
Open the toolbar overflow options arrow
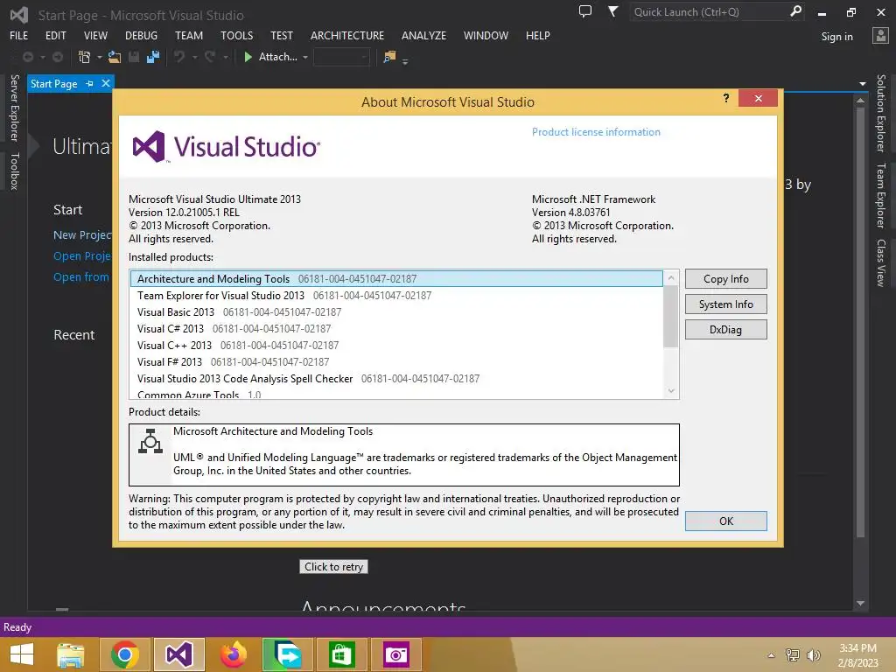point(405,62)
